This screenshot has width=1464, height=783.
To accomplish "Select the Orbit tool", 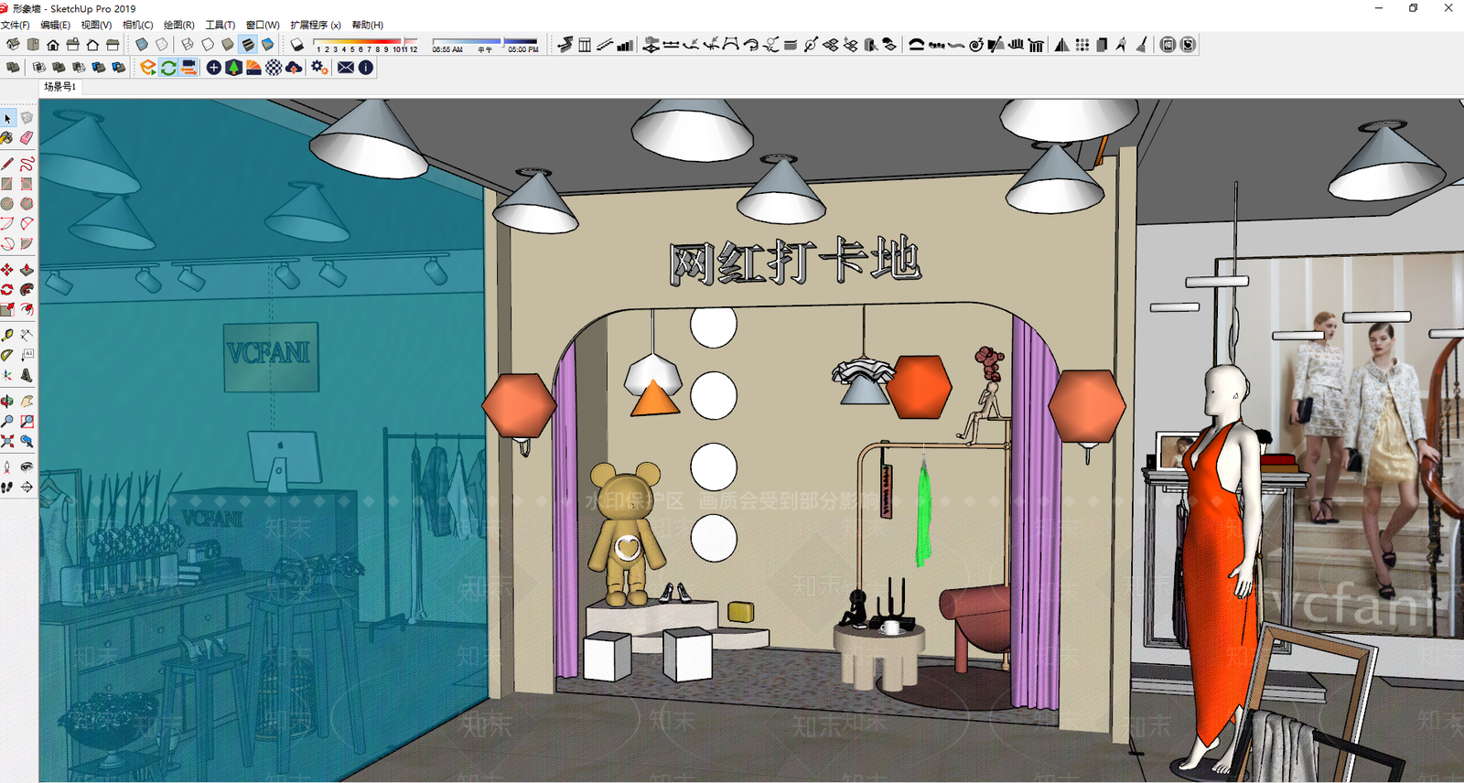I will [7, 401].
